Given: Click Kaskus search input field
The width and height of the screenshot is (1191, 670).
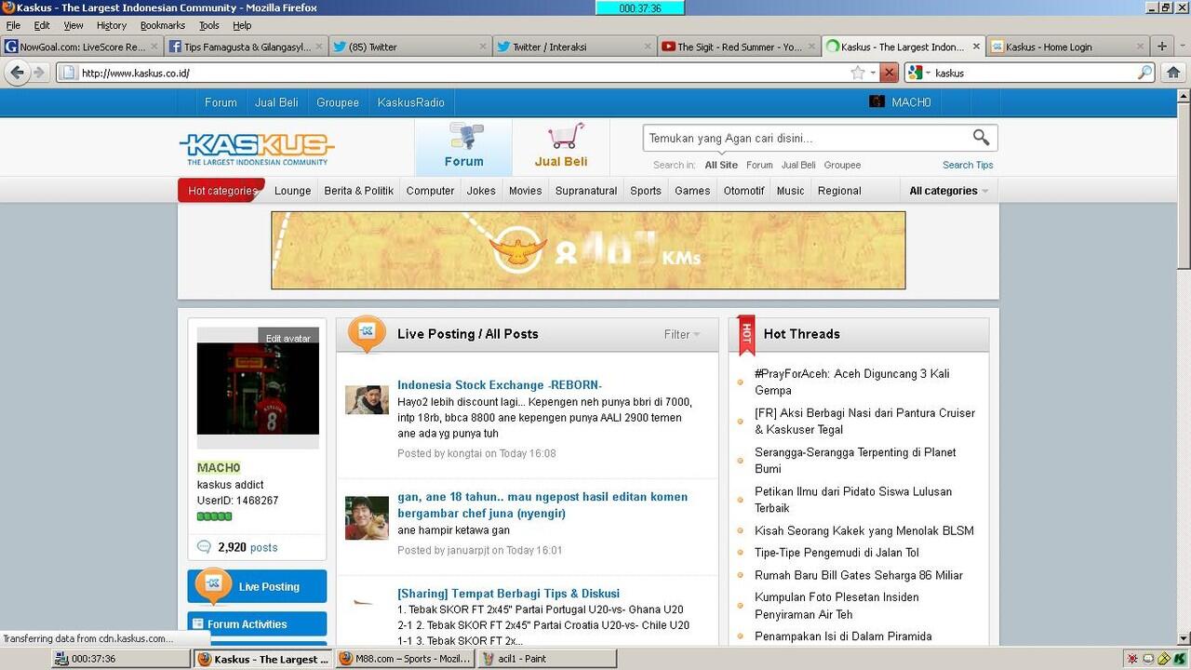Looking at the screenshot, I should (807, 138).
